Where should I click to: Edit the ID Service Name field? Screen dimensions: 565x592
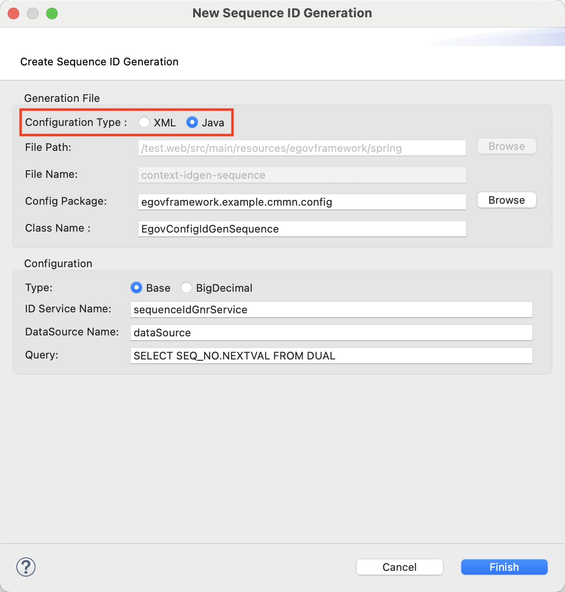click(x=331, y=309)
